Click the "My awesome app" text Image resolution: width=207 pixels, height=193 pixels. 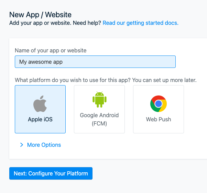click(41, 62)
